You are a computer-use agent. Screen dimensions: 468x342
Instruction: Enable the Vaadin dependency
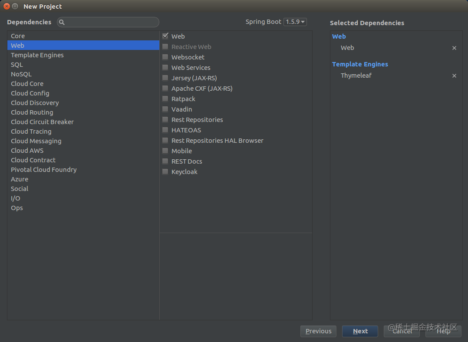(x=165, y=109)
